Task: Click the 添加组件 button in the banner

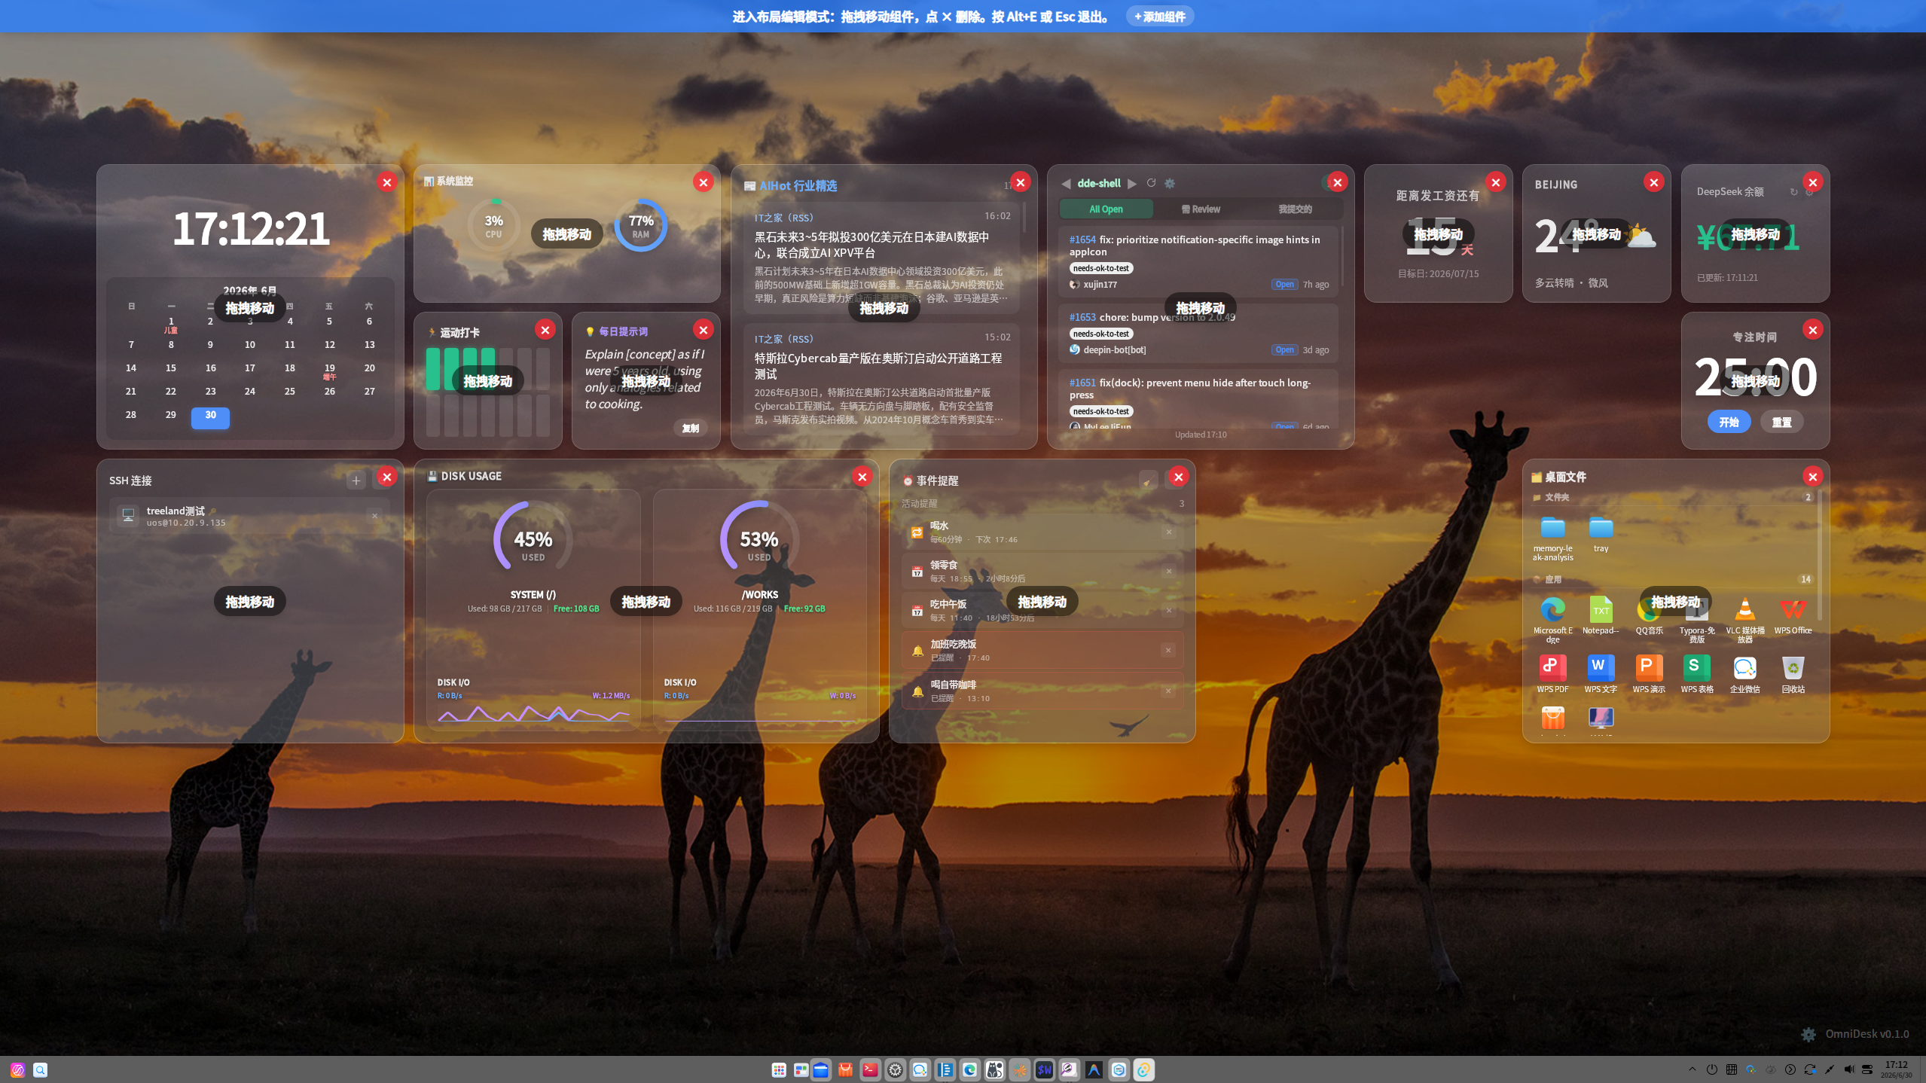Action: 1159,17
